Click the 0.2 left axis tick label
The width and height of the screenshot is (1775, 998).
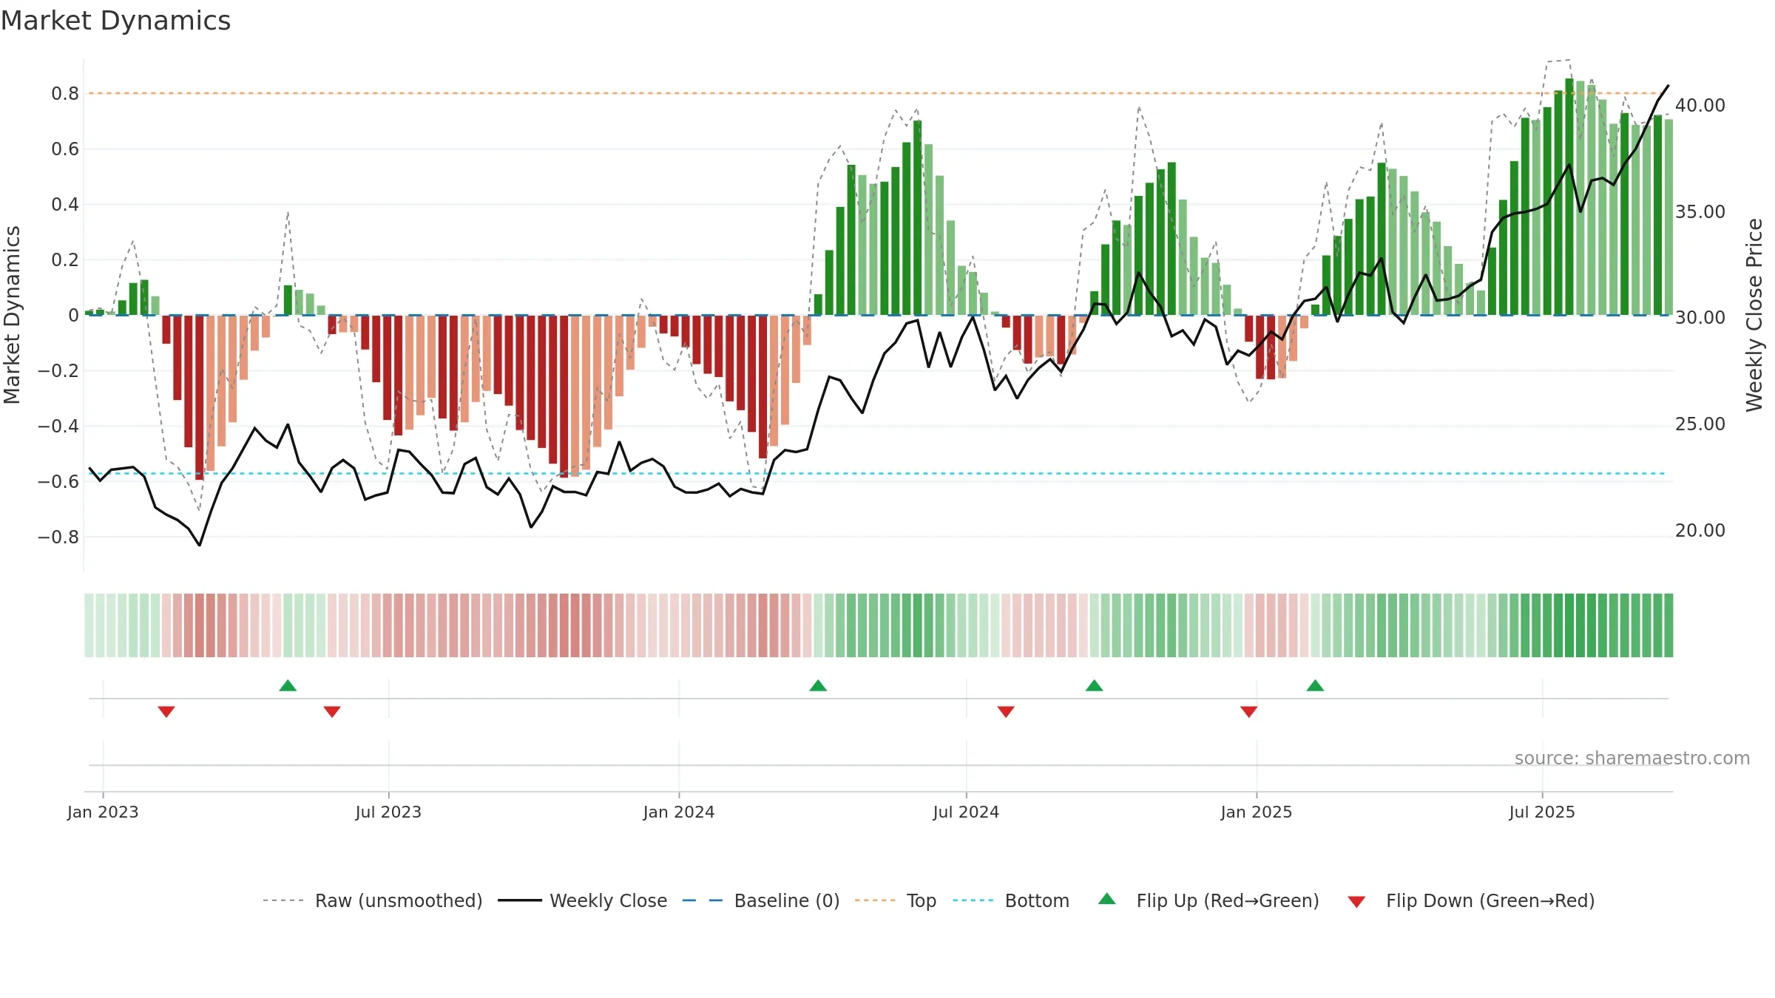[x=65, y=260]
